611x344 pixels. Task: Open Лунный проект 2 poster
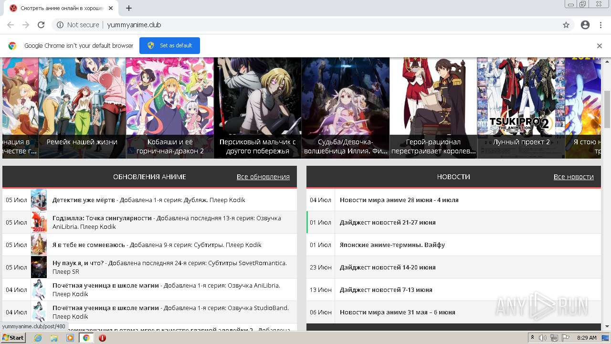[x=521, y=108]
